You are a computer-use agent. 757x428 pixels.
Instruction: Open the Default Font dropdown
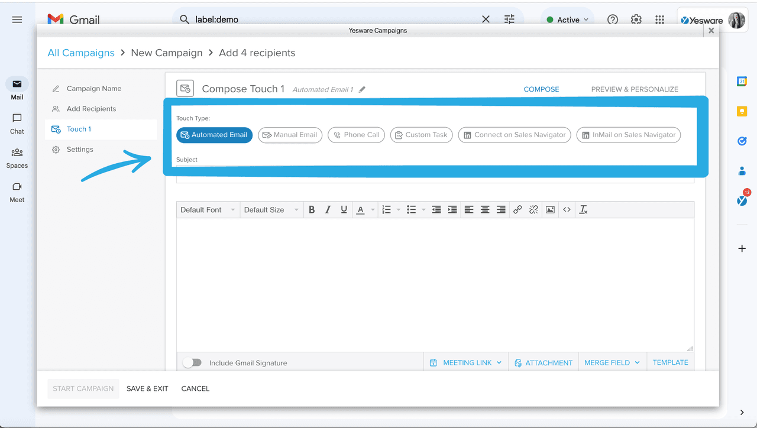click(208, 210)
